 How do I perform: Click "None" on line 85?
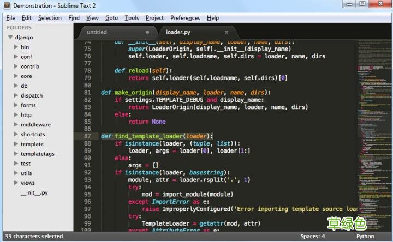159,122
